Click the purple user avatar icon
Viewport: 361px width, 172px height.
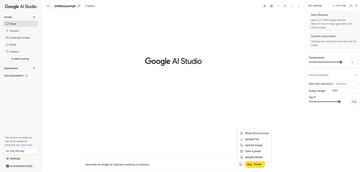pos(7,166)
